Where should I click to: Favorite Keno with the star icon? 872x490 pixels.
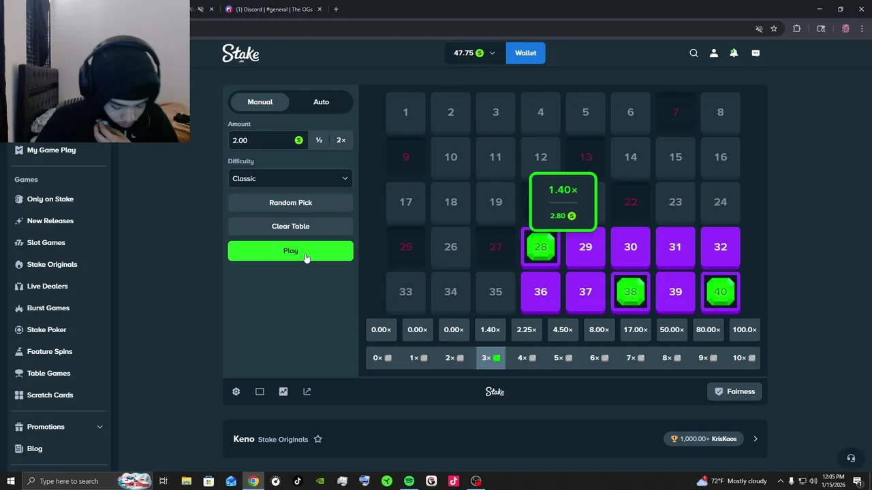pyautogui.click(x=317, y=439)
